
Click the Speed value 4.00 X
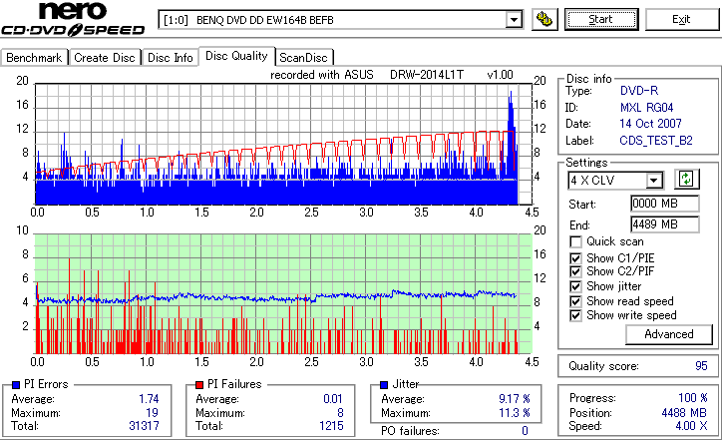tap(691, 426)
